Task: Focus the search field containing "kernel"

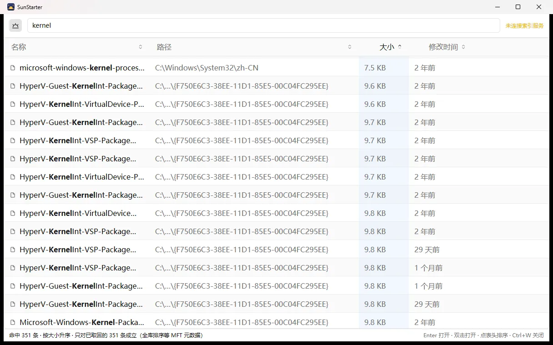Action: coord(264,25)
